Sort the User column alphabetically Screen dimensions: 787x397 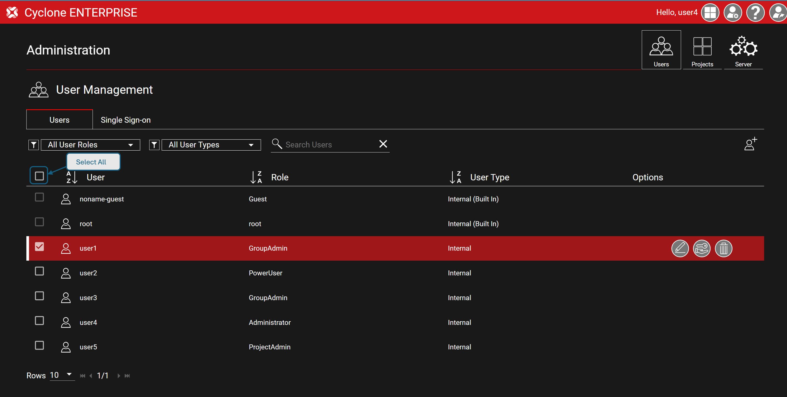pyautogui.click(x=72, y=177)
